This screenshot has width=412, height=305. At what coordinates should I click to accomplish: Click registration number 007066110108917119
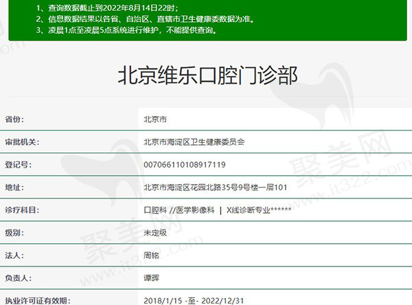[185, 165]
